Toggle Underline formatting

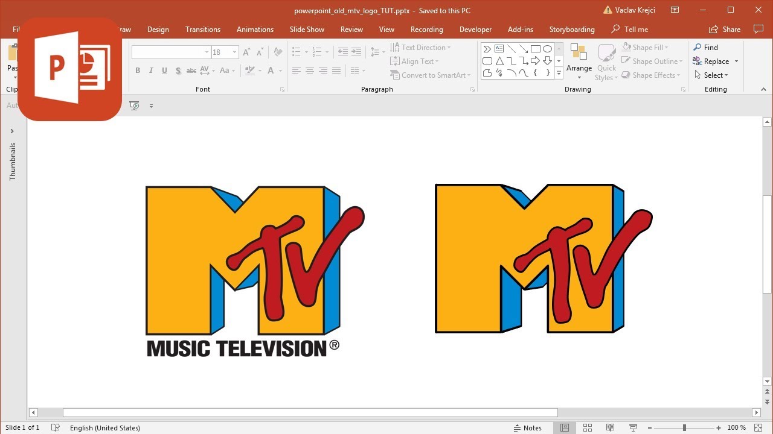click(164, 71)
